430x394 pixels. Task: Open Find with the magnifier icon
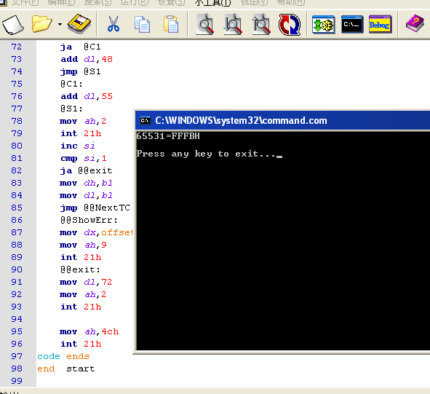point(205,24)
